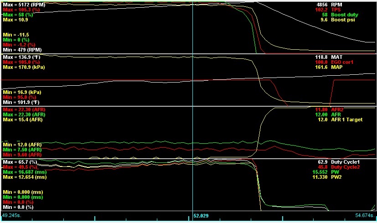Click the 49.245s start time label

(x=11, y=215)
